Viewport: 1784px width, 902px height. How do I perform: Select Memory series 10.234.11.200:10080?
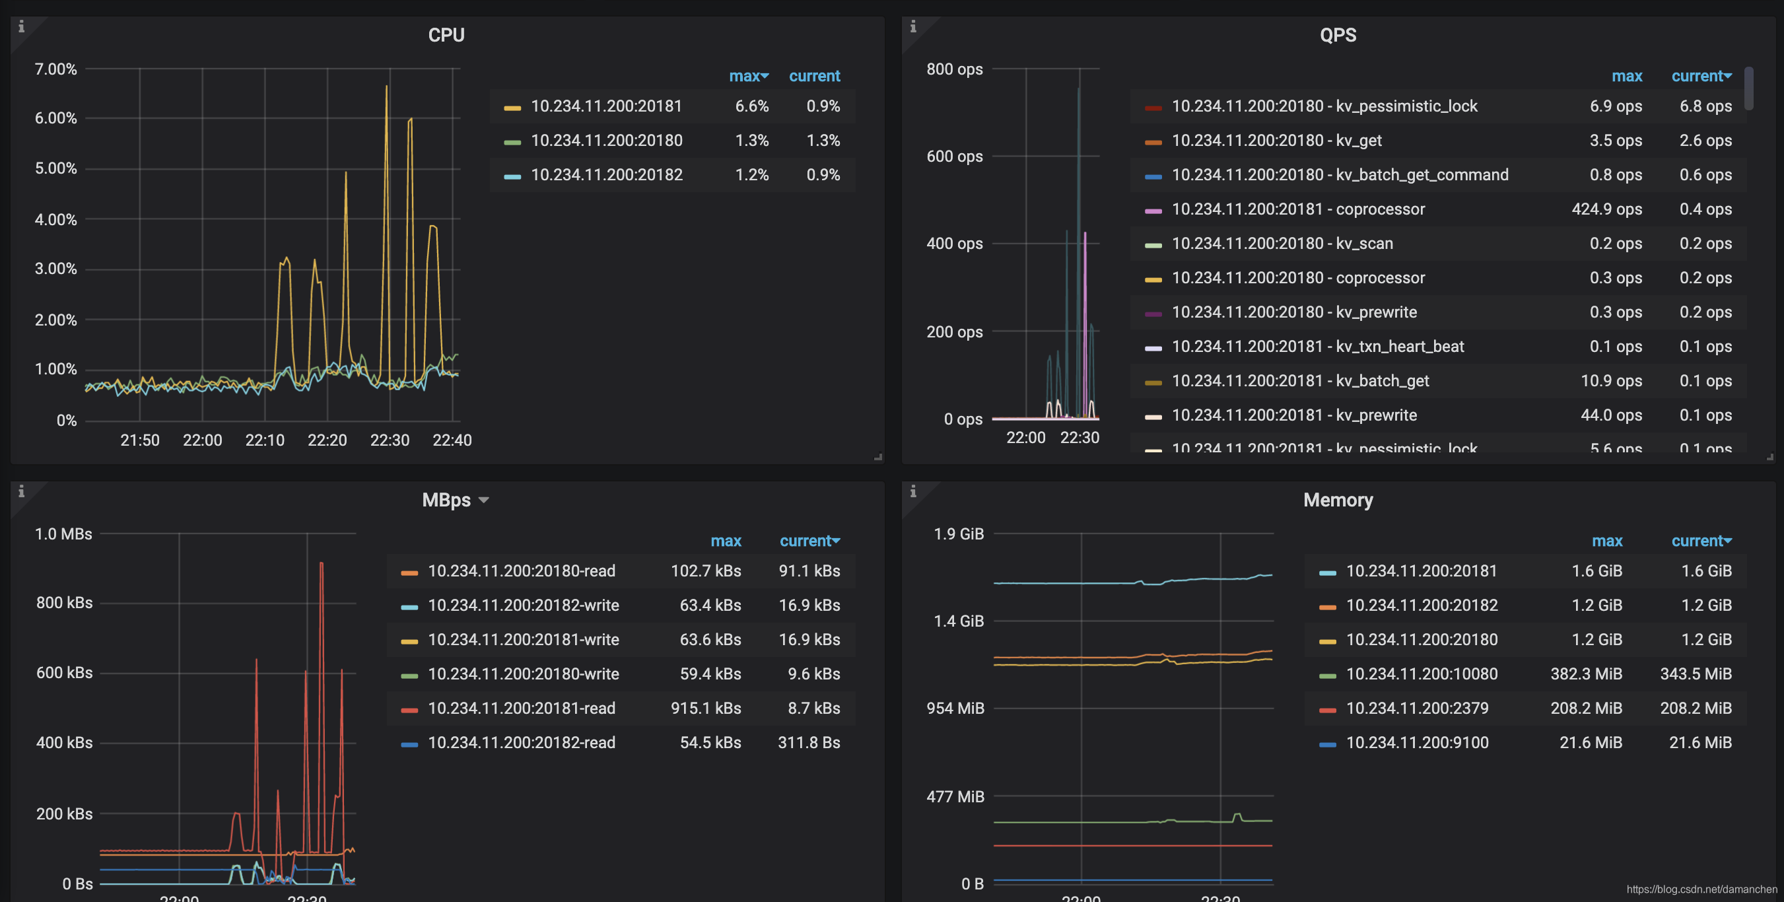[x=1421, y=674]
